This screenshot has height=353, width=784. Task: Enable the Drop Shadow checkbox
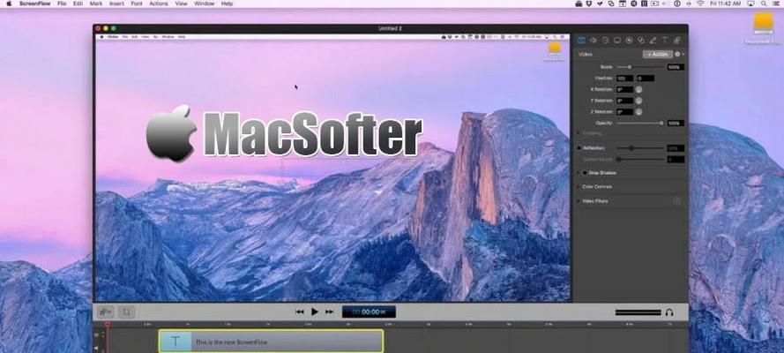[585, 173]
